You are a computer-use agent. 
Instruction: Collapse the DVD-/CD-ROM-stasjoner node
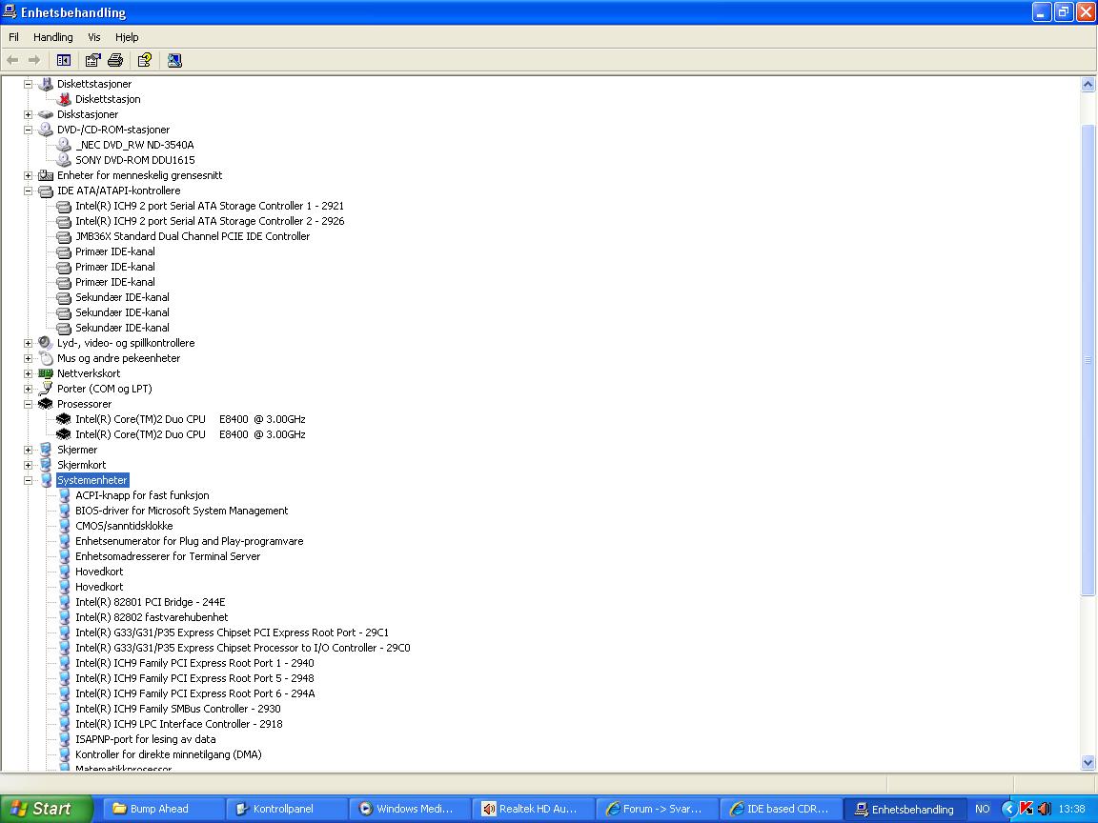point(28,130)
